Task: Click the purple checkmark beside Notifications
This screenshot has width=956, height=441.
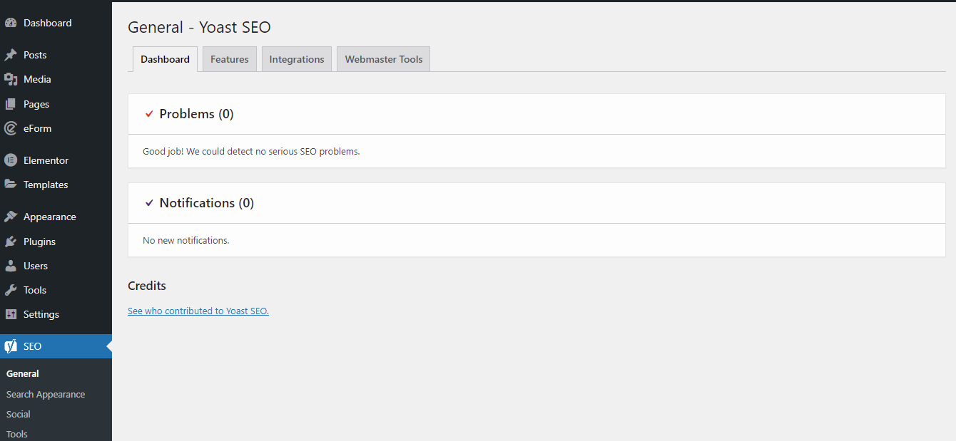Action: (x=149, y=203)
